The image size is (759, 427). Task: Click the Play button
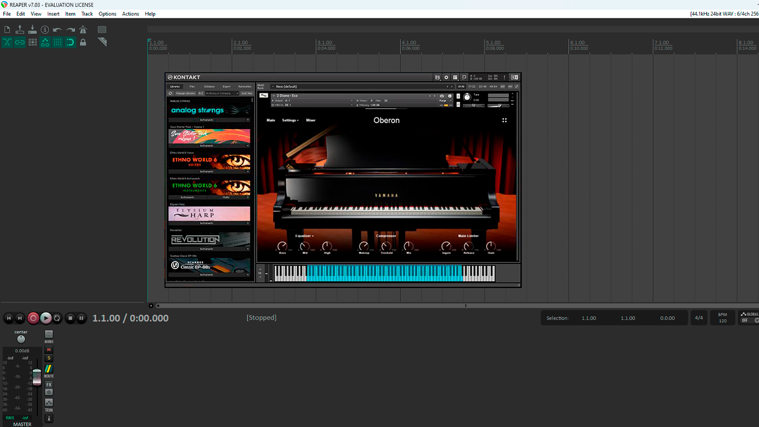coord(46,318)
